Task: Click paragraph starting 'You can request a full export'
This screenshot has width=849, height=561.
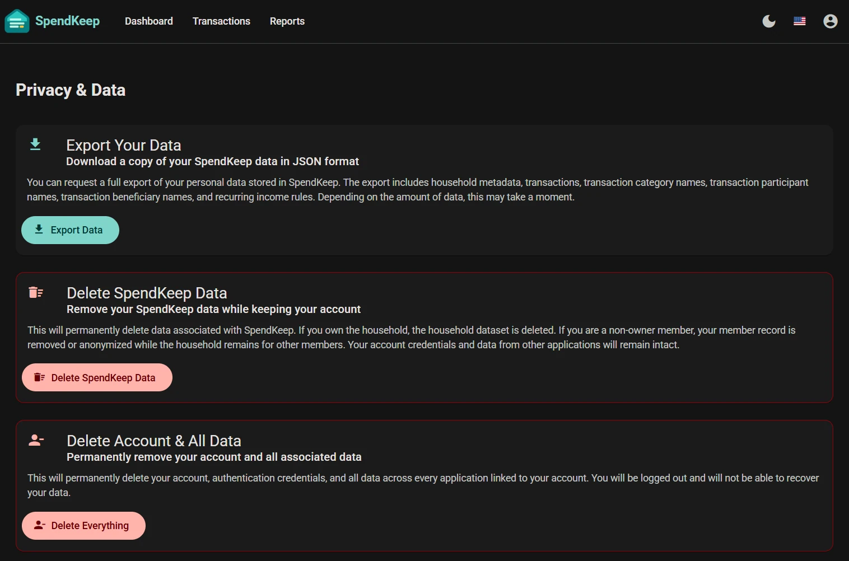Action: point(418,190)
